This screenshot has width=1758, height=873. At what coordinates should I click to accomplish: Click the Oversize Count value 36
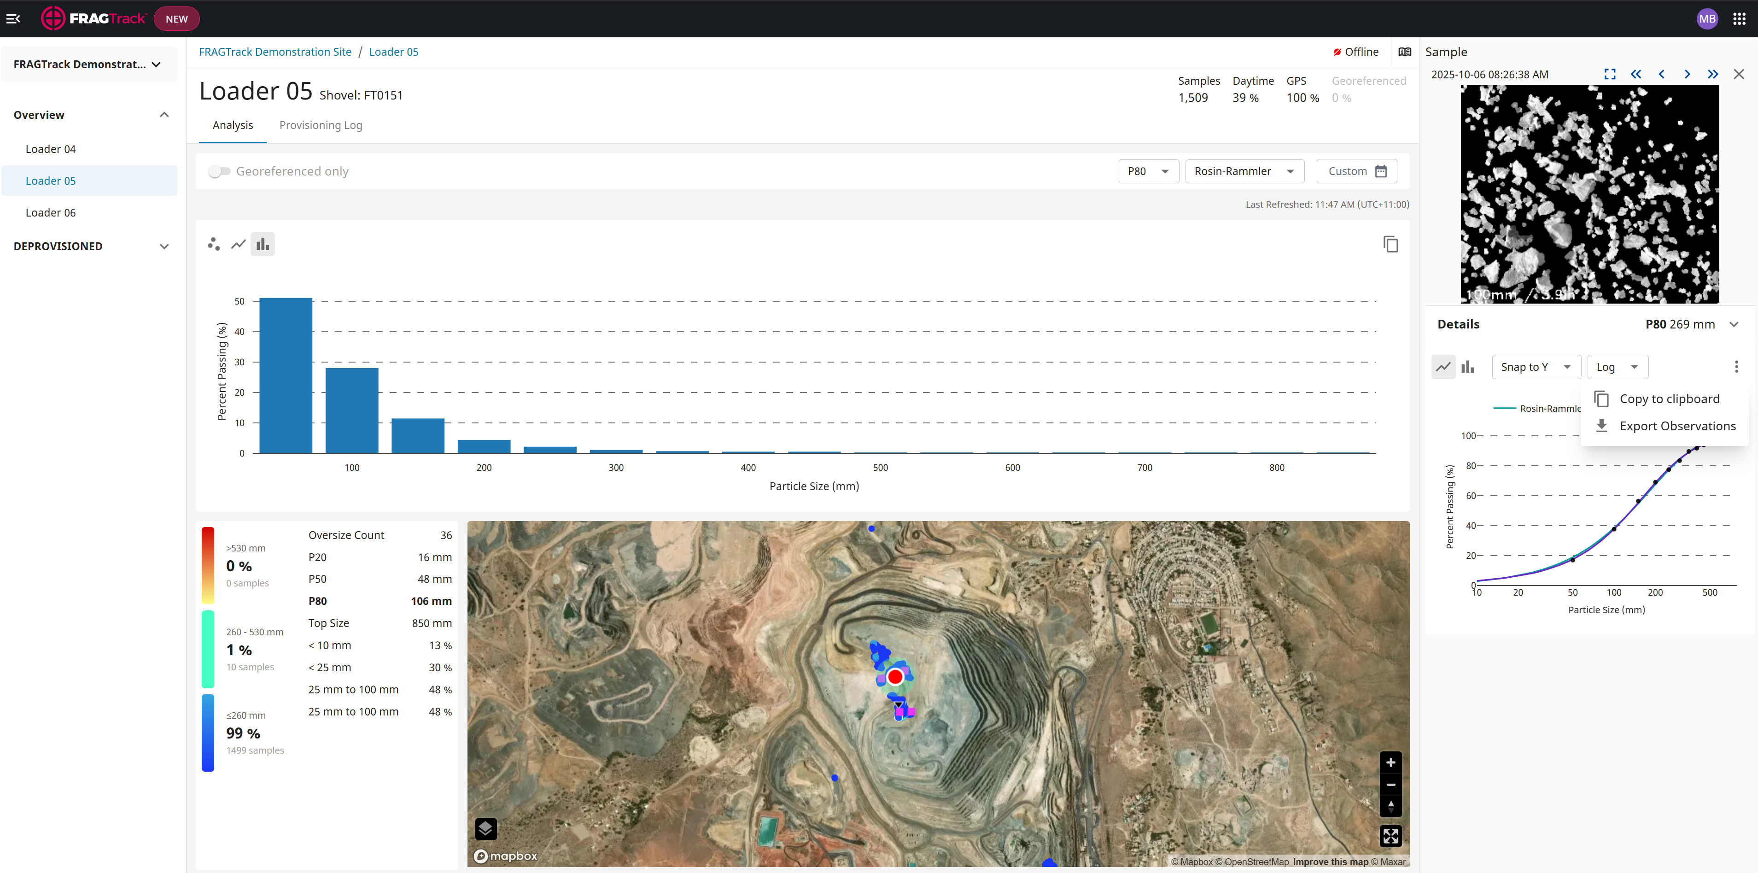(x=446, y=535)
